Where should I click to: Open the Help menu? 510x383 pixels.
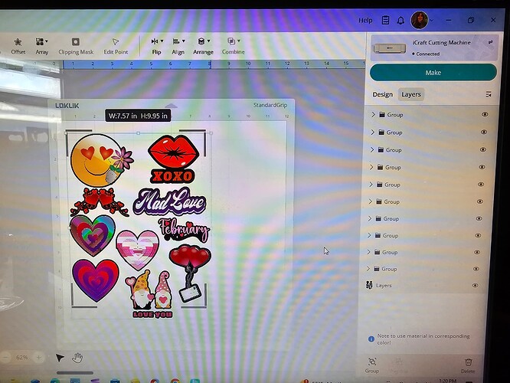365,20
